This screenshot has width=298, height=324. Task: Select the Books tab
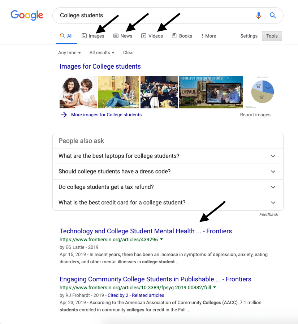point(182,36)
